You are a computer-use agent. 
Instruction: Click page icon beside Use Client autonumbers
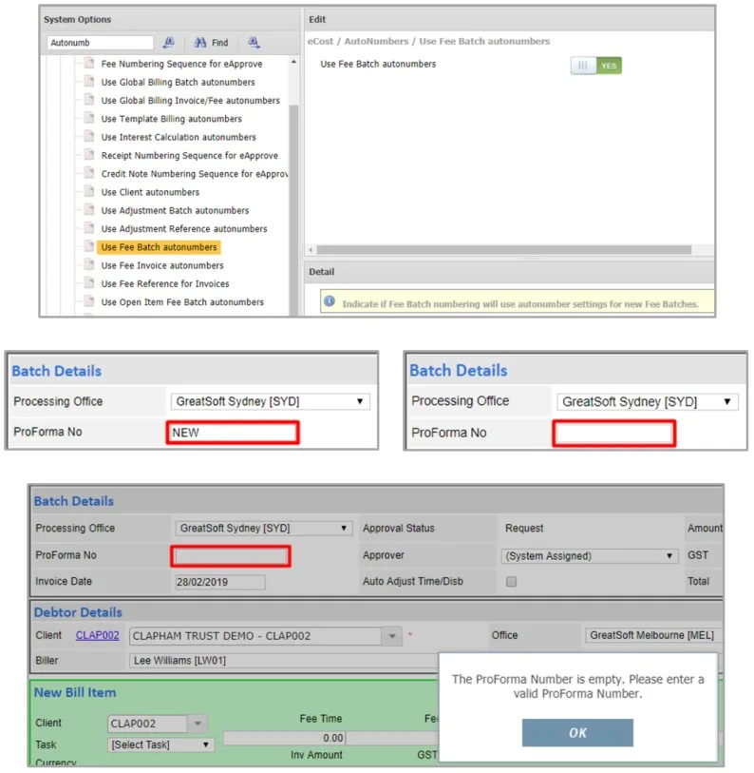[x=89, y=191]
